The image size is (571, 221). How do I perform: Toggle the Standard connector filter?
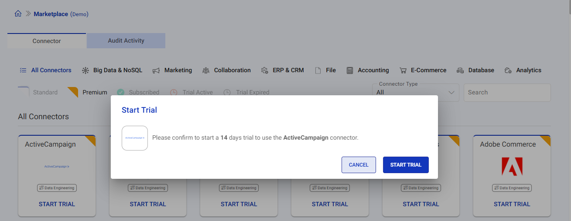coord(38,92)
